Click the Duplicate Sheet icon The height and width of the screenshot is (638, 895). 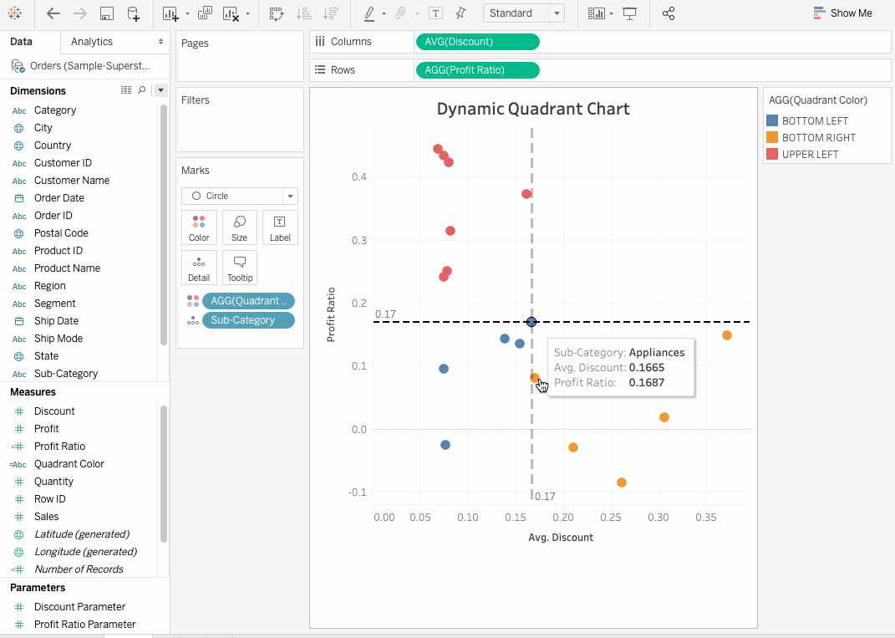pyautogui.click(x=205, y=13)
